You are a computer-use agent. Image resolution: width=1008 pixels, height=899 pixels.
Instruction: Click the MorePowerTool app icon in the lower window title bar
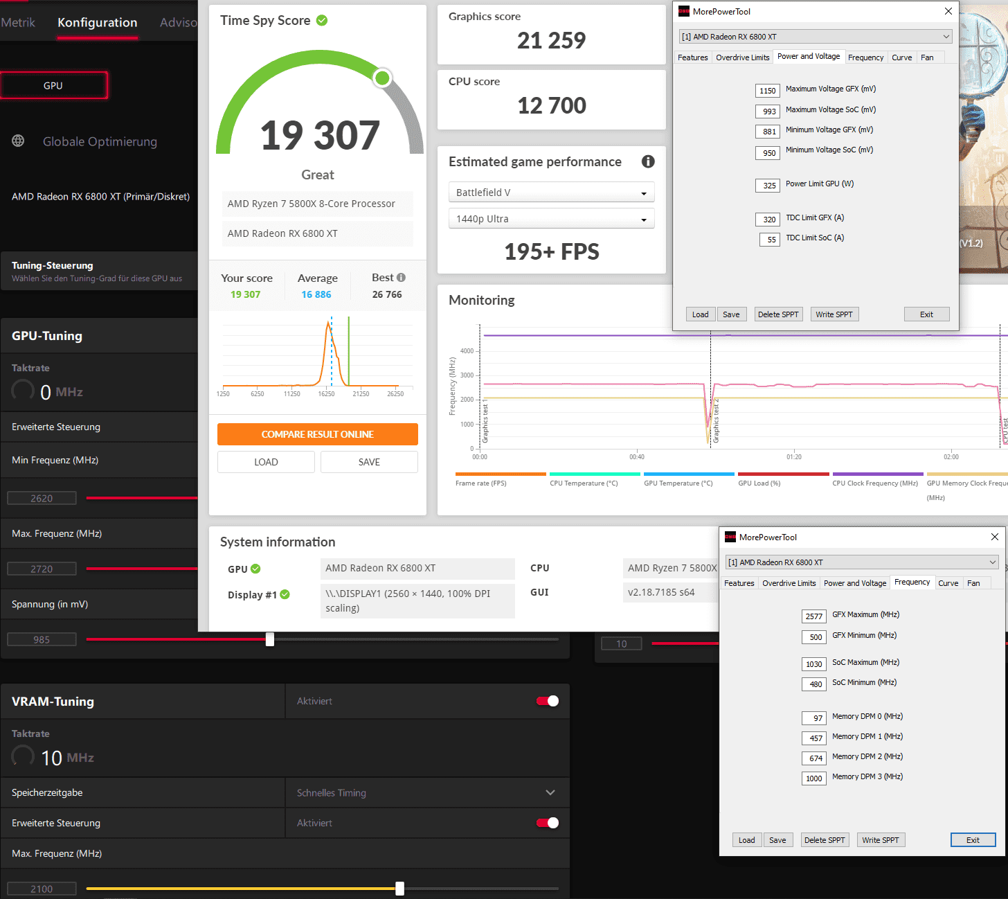(730, 537)
